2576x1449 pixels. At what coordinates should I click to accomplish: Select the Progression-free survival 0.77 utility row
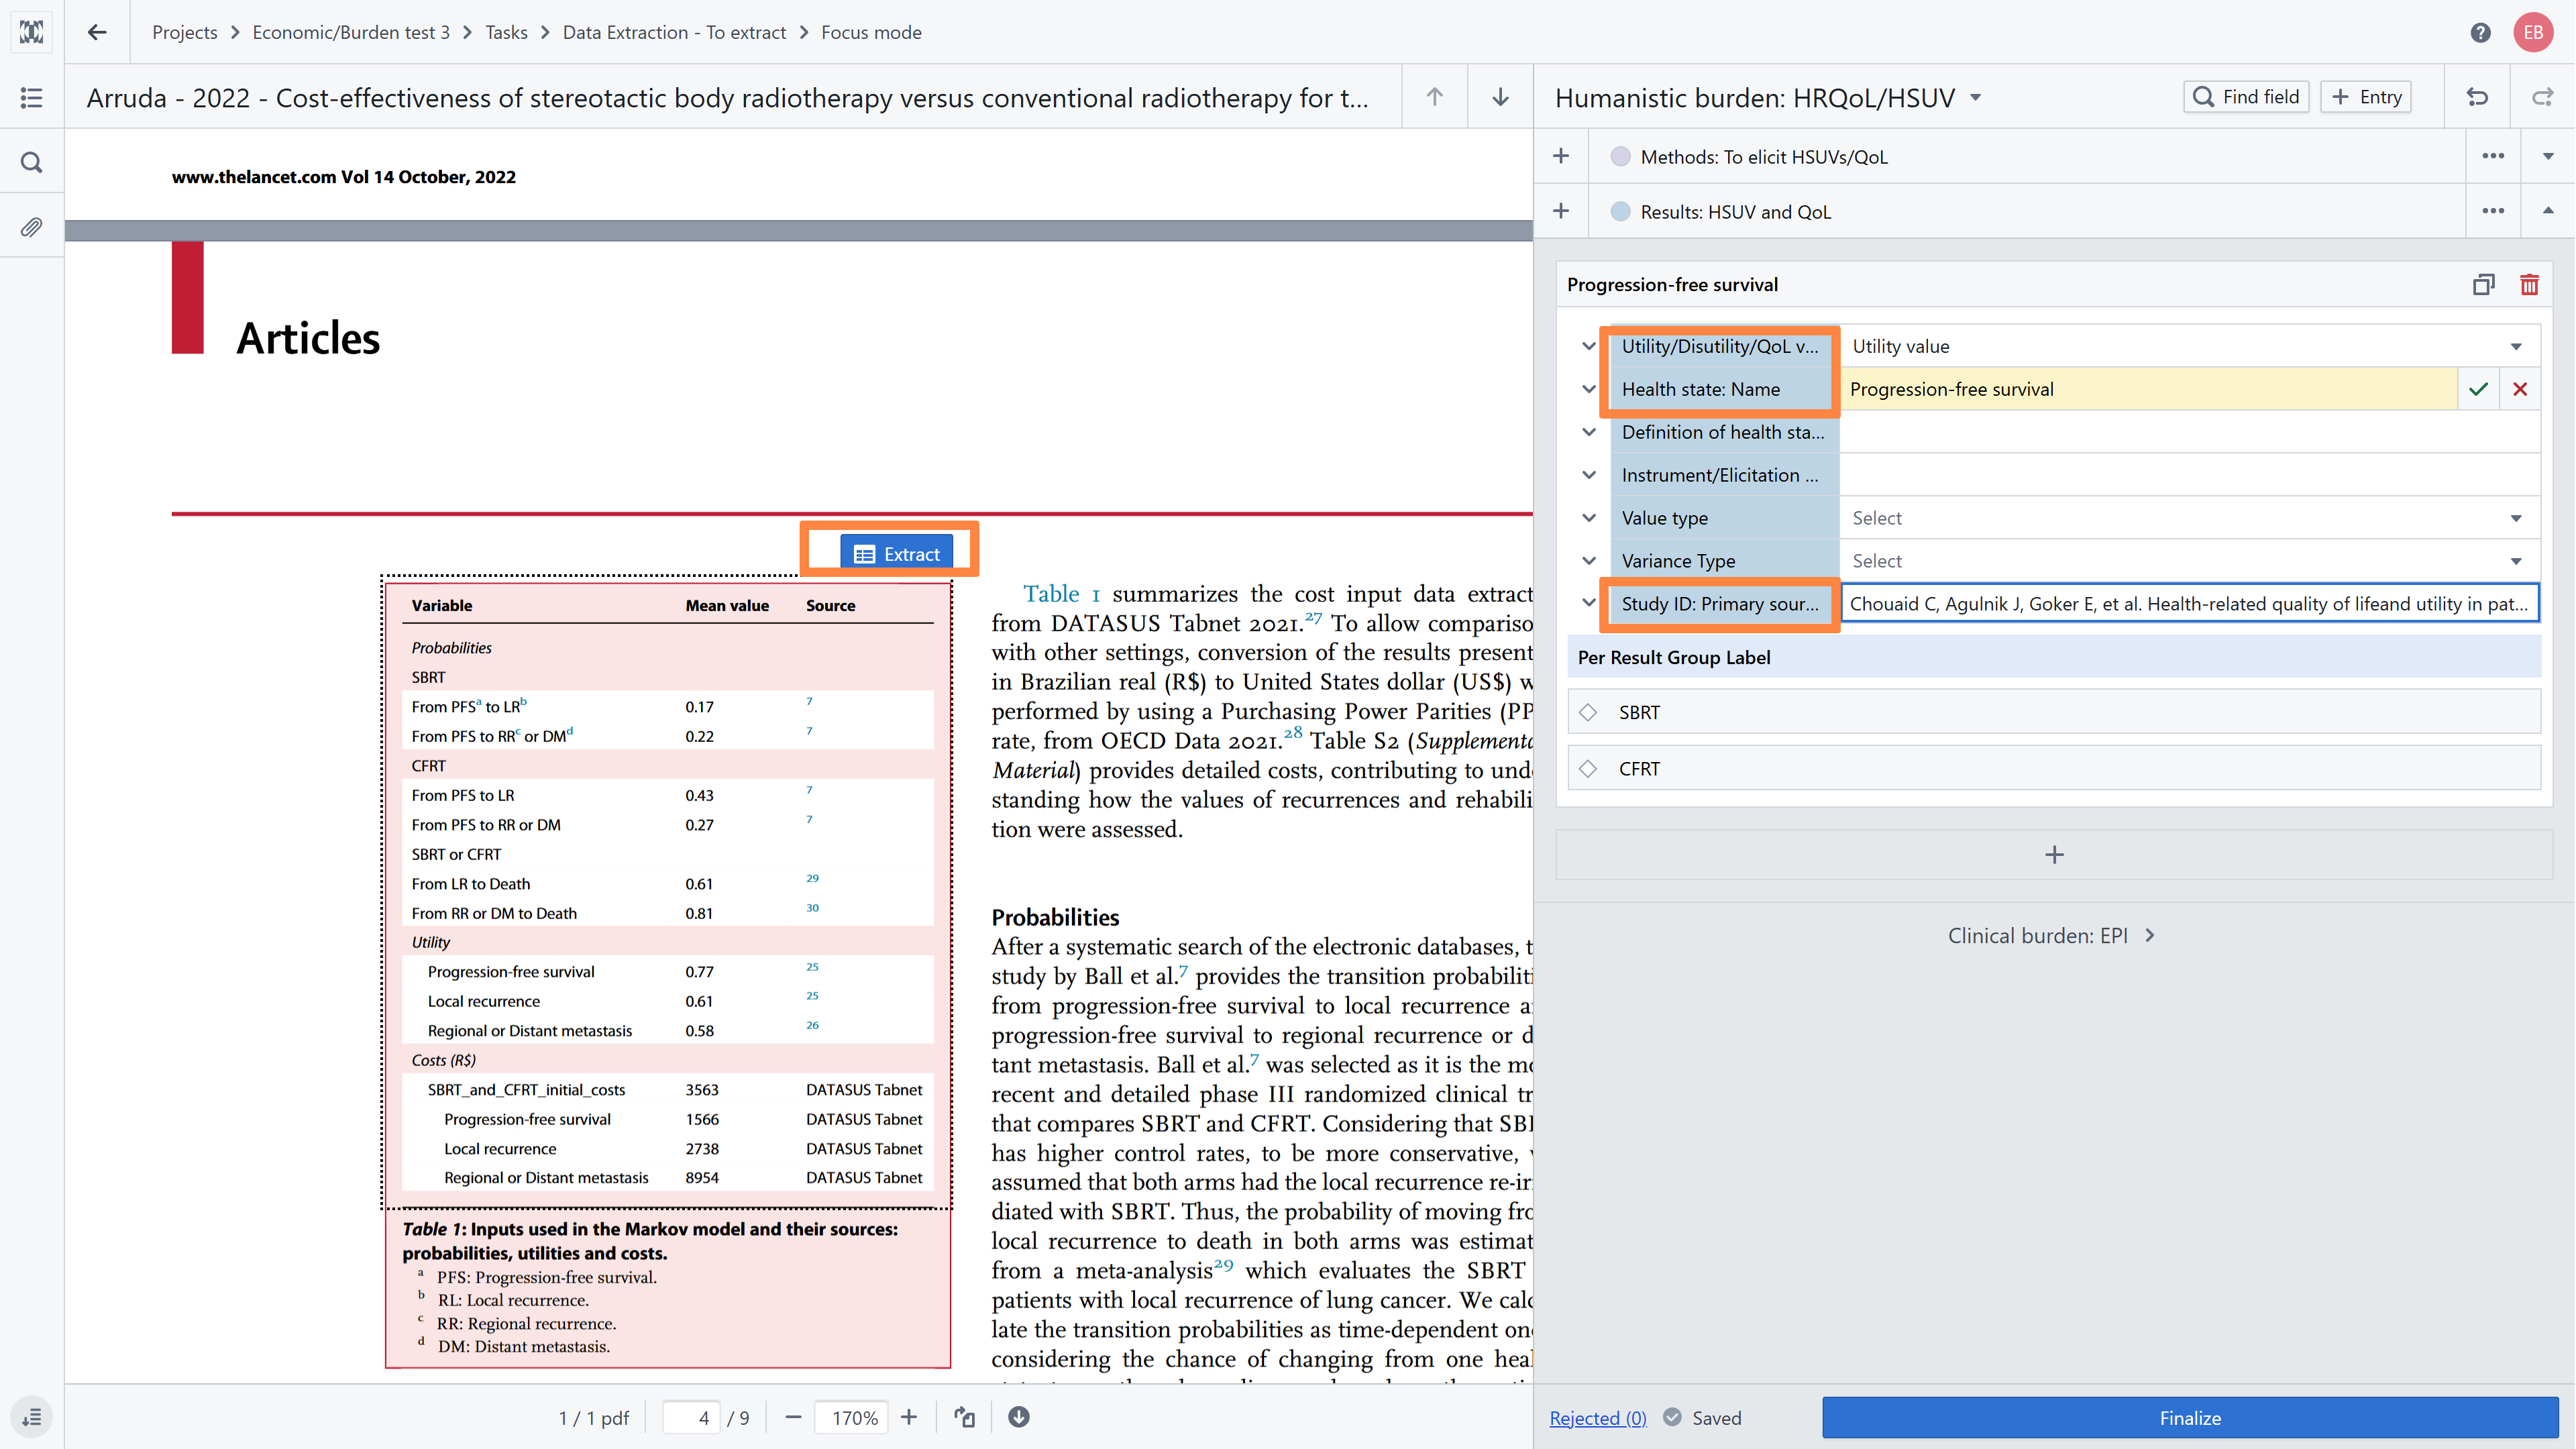(x=667, y=971)
